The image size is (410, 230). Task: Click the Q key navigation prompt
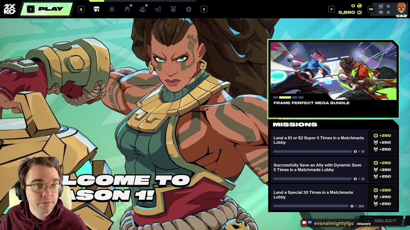81,9
